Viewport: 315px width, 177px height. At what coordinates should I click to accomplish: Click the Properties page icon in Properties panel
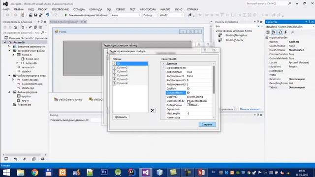coord(280,32)
